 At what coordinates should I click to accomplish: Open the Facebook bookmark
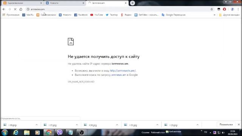(81, 15)
